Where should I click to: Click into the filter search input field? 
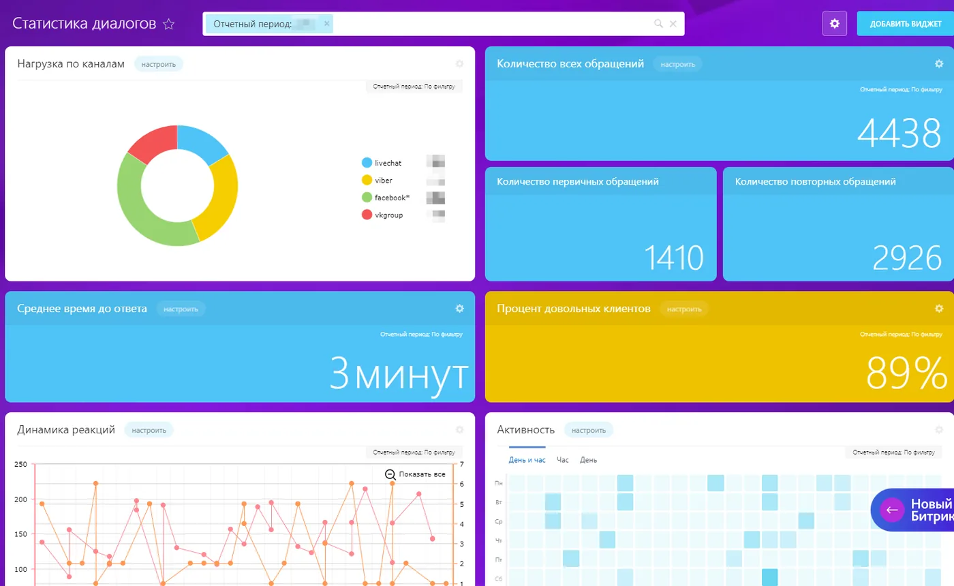[491, 24]
